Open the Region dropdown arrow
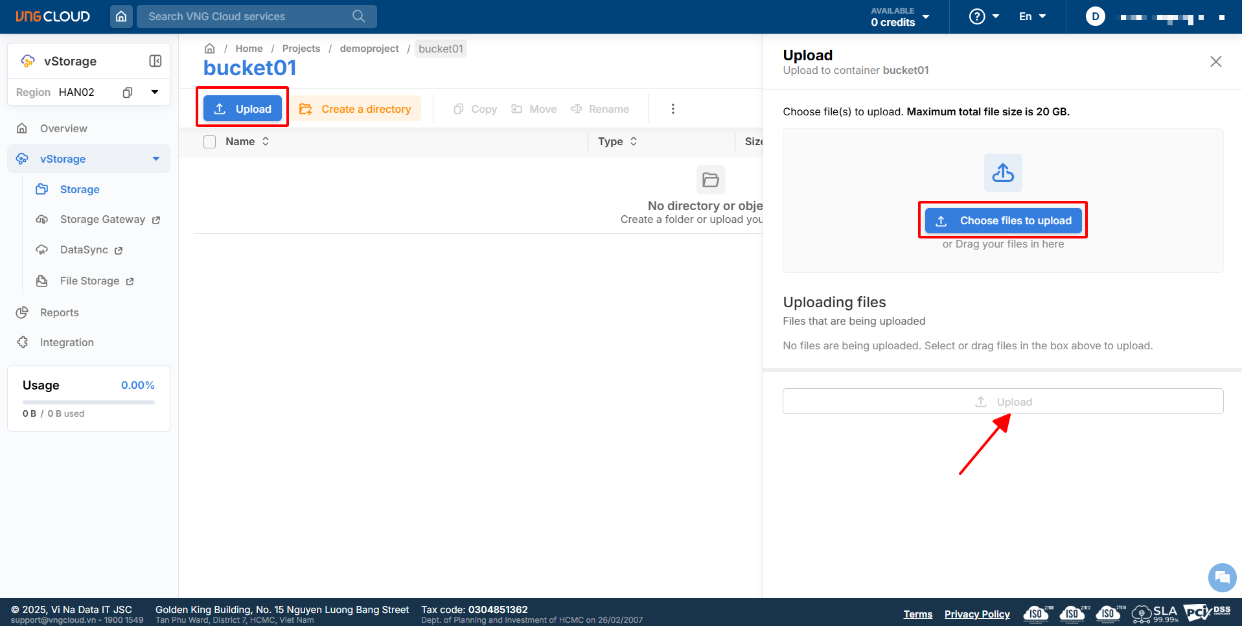1242x626 pixels. coord(155,92)
